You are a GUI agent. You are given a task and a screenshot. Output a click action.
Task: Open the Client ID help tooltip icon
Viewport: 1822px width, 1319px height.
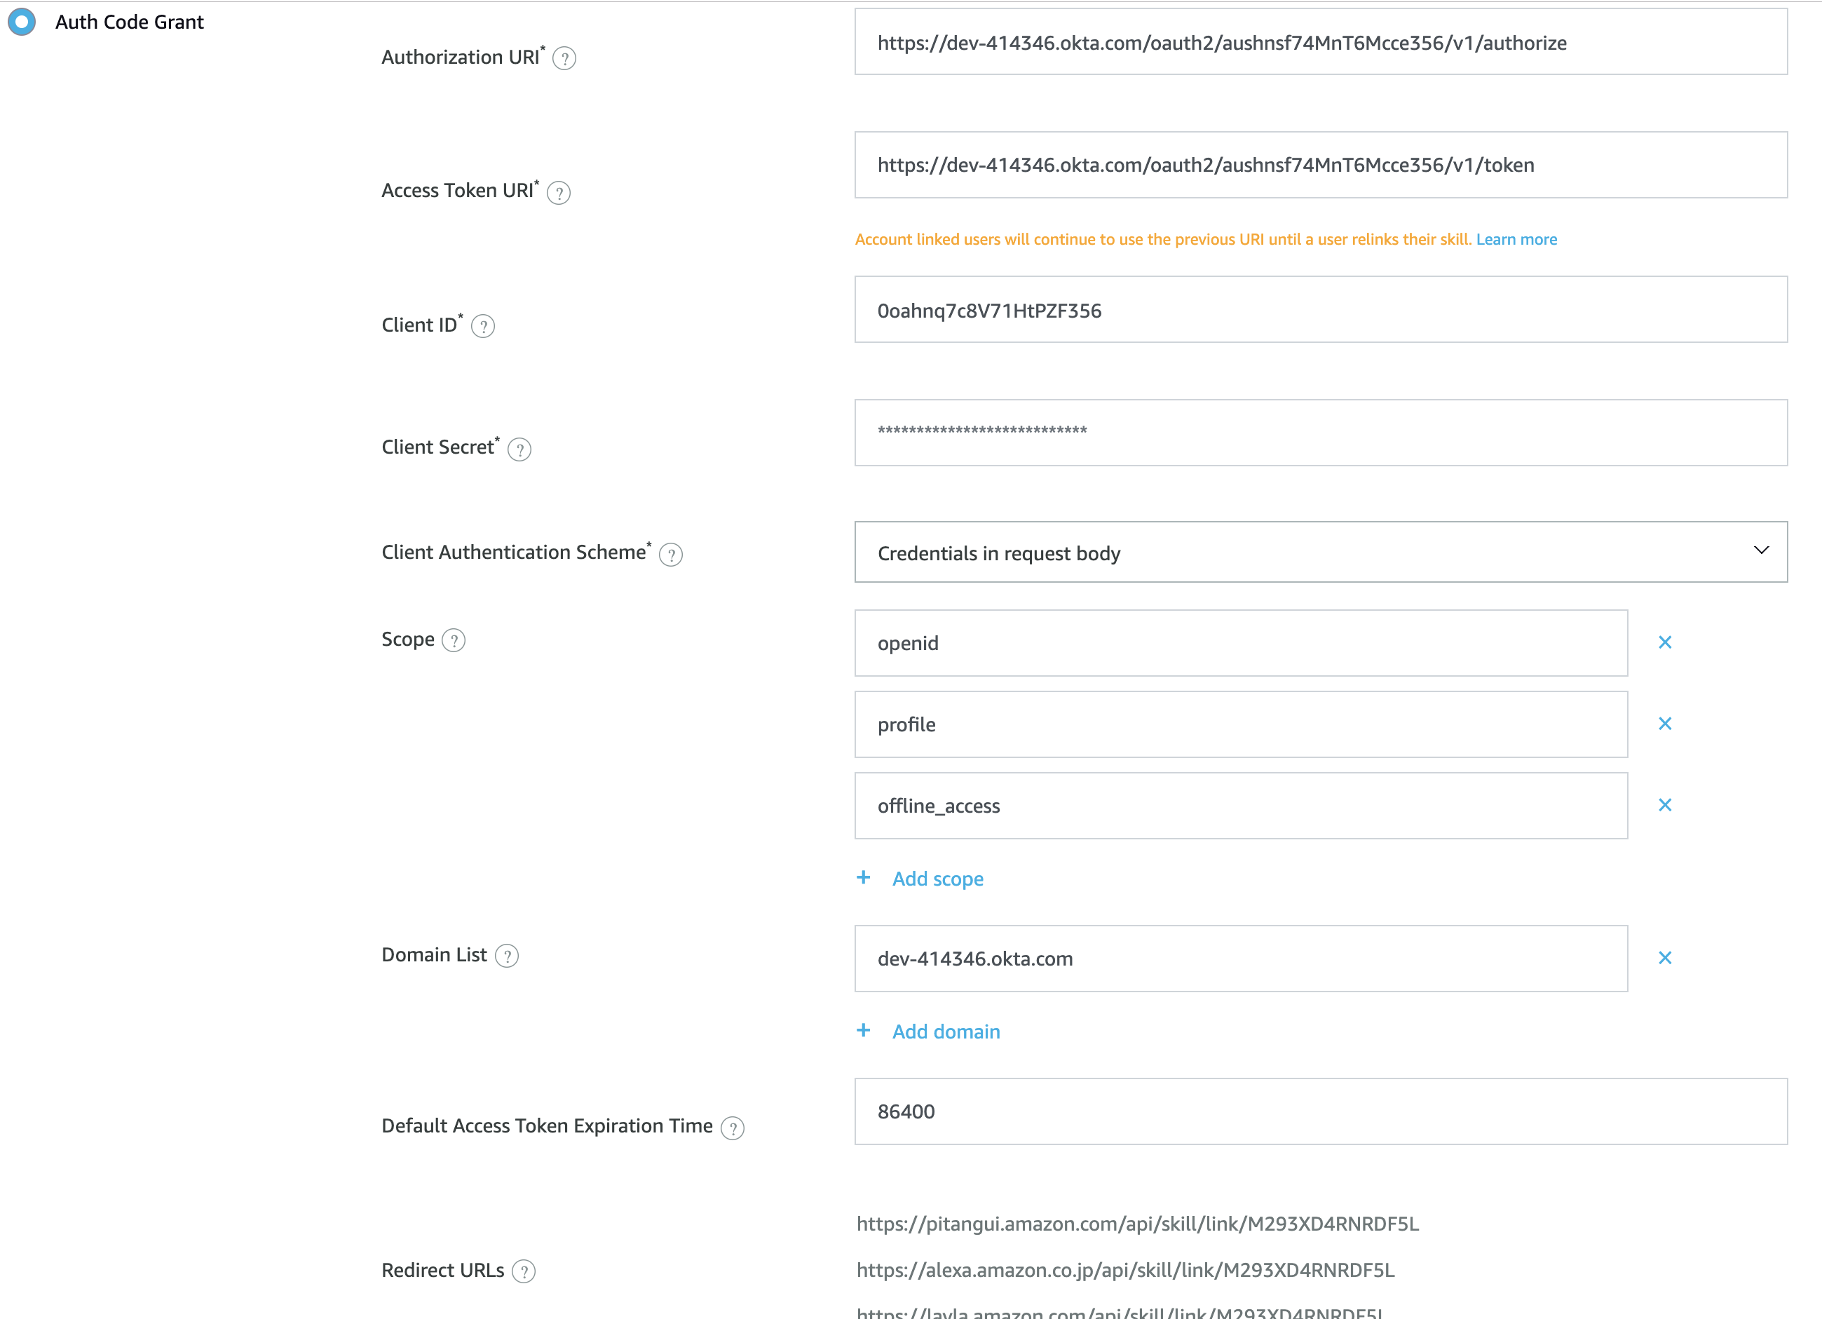point(483,326)
